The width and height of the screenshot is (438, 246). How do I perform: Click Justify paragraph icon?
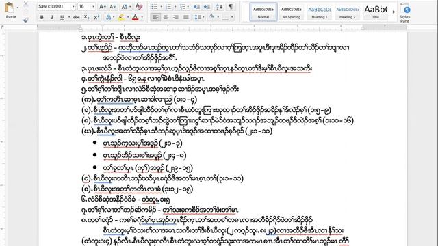pos(185,17)
